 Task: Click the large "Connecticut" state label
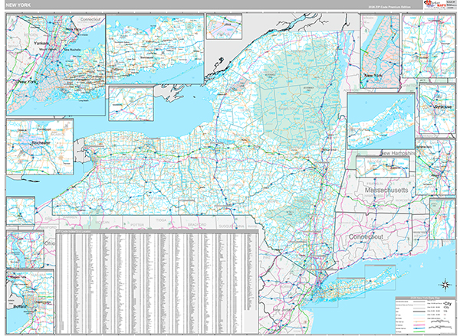point(366,237)
